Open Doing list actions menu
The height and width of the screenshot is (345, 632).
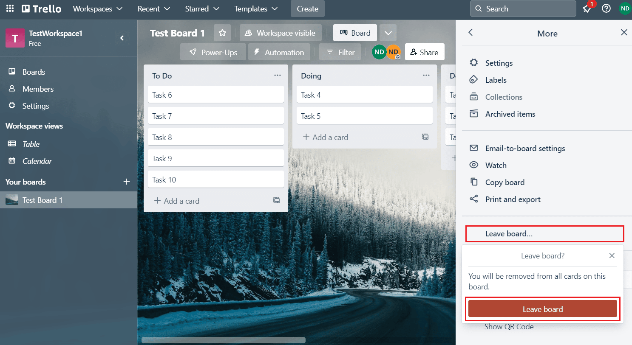pos(426,75)
